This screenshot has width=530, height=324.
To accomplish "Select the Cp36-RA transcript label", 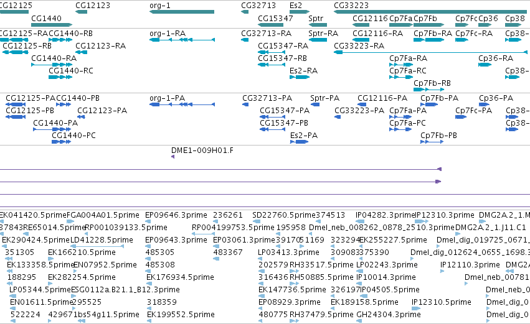I will coord(496,58).
